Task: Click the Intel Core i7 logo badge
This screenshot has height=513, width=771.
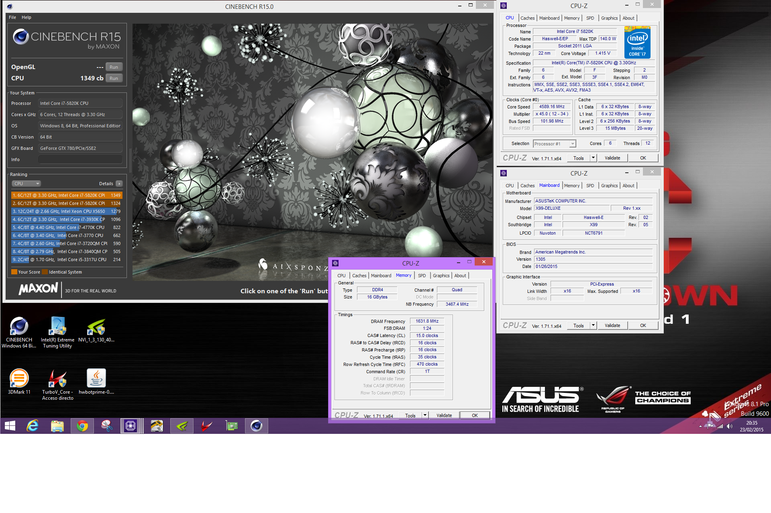Action: coord(637,42)
